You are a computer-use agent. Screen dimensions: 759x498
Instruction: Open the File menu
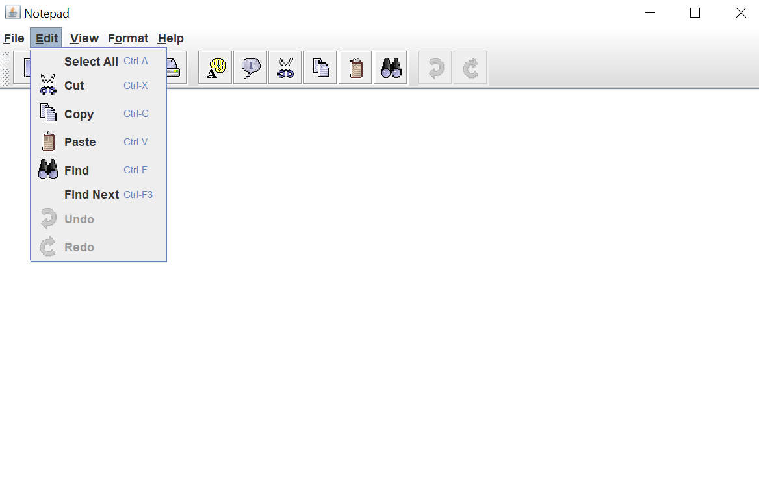point(14,38)
